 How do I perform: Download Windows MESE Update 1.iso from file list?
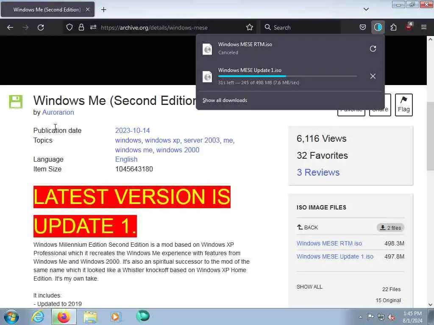[335, 256]
